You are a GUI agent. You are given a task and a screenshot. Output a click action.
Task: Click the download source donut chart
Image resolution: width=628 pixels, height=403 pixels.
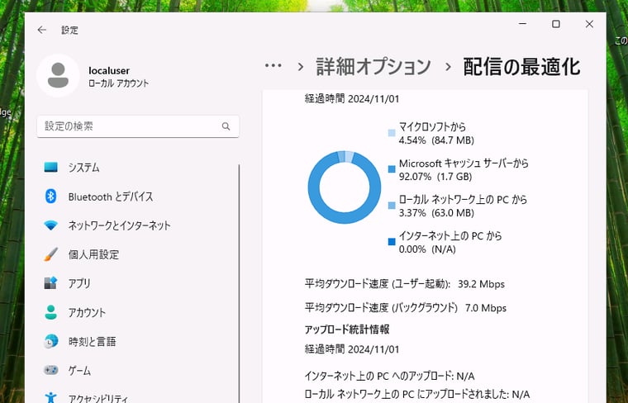(x=345, y=187)
